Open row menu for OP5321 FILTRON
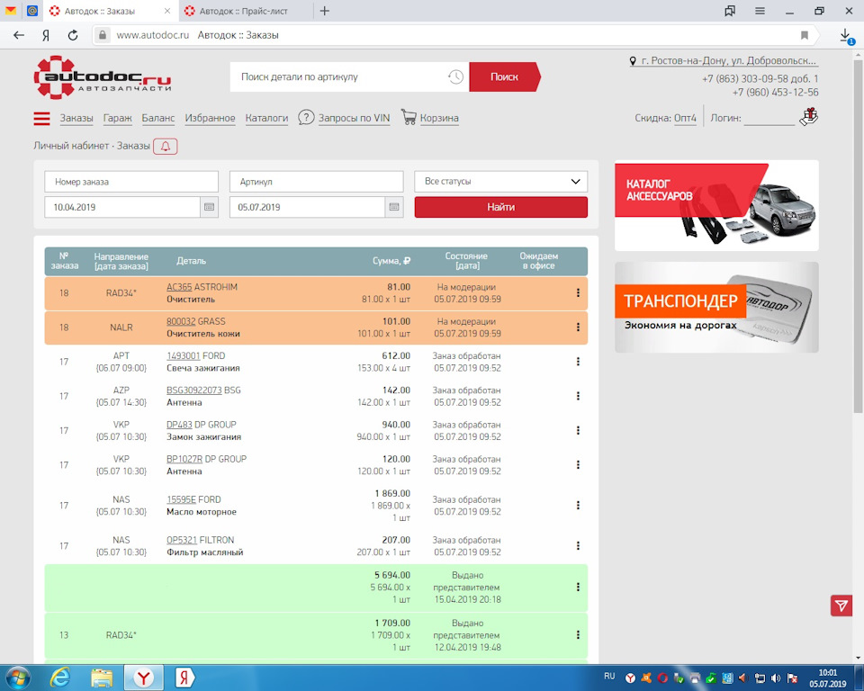This screenshot has height=691, width=864. click(578, 545)
